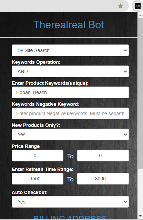Open the By Site Search dropdown
This screenshot has width=143, height=220.
[70, 50]
